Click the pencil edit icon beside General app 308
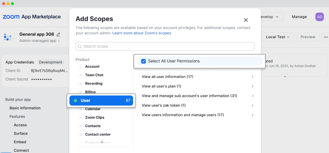329x153 pixels. click(58, 34)
